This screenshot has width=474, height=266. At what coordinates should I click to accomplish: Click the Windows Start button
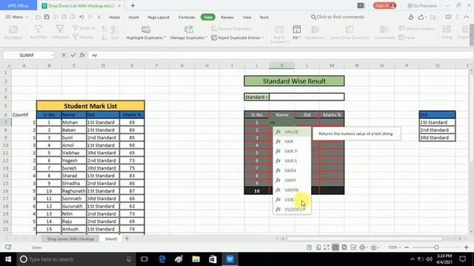(8, 259)
